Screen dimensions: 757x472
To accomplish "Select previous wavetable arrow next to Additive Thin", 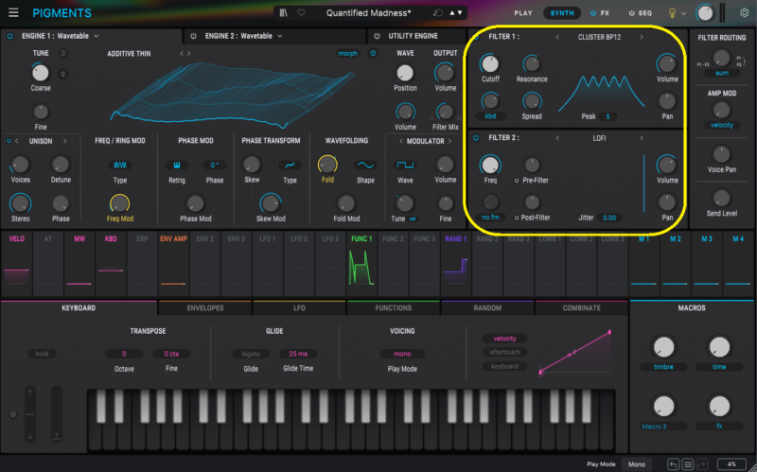I will [182, 54].
